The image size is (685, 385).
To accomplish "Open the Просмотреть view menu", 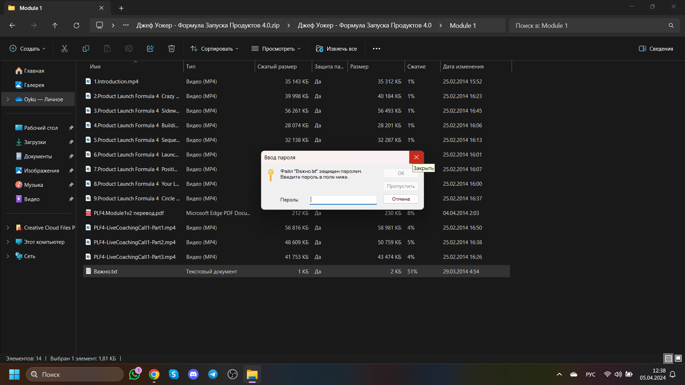I will coord(276,48).
